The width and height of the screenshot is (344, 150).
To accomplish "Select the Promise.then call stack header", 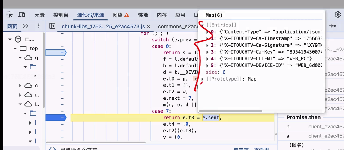I will [303, 117].
